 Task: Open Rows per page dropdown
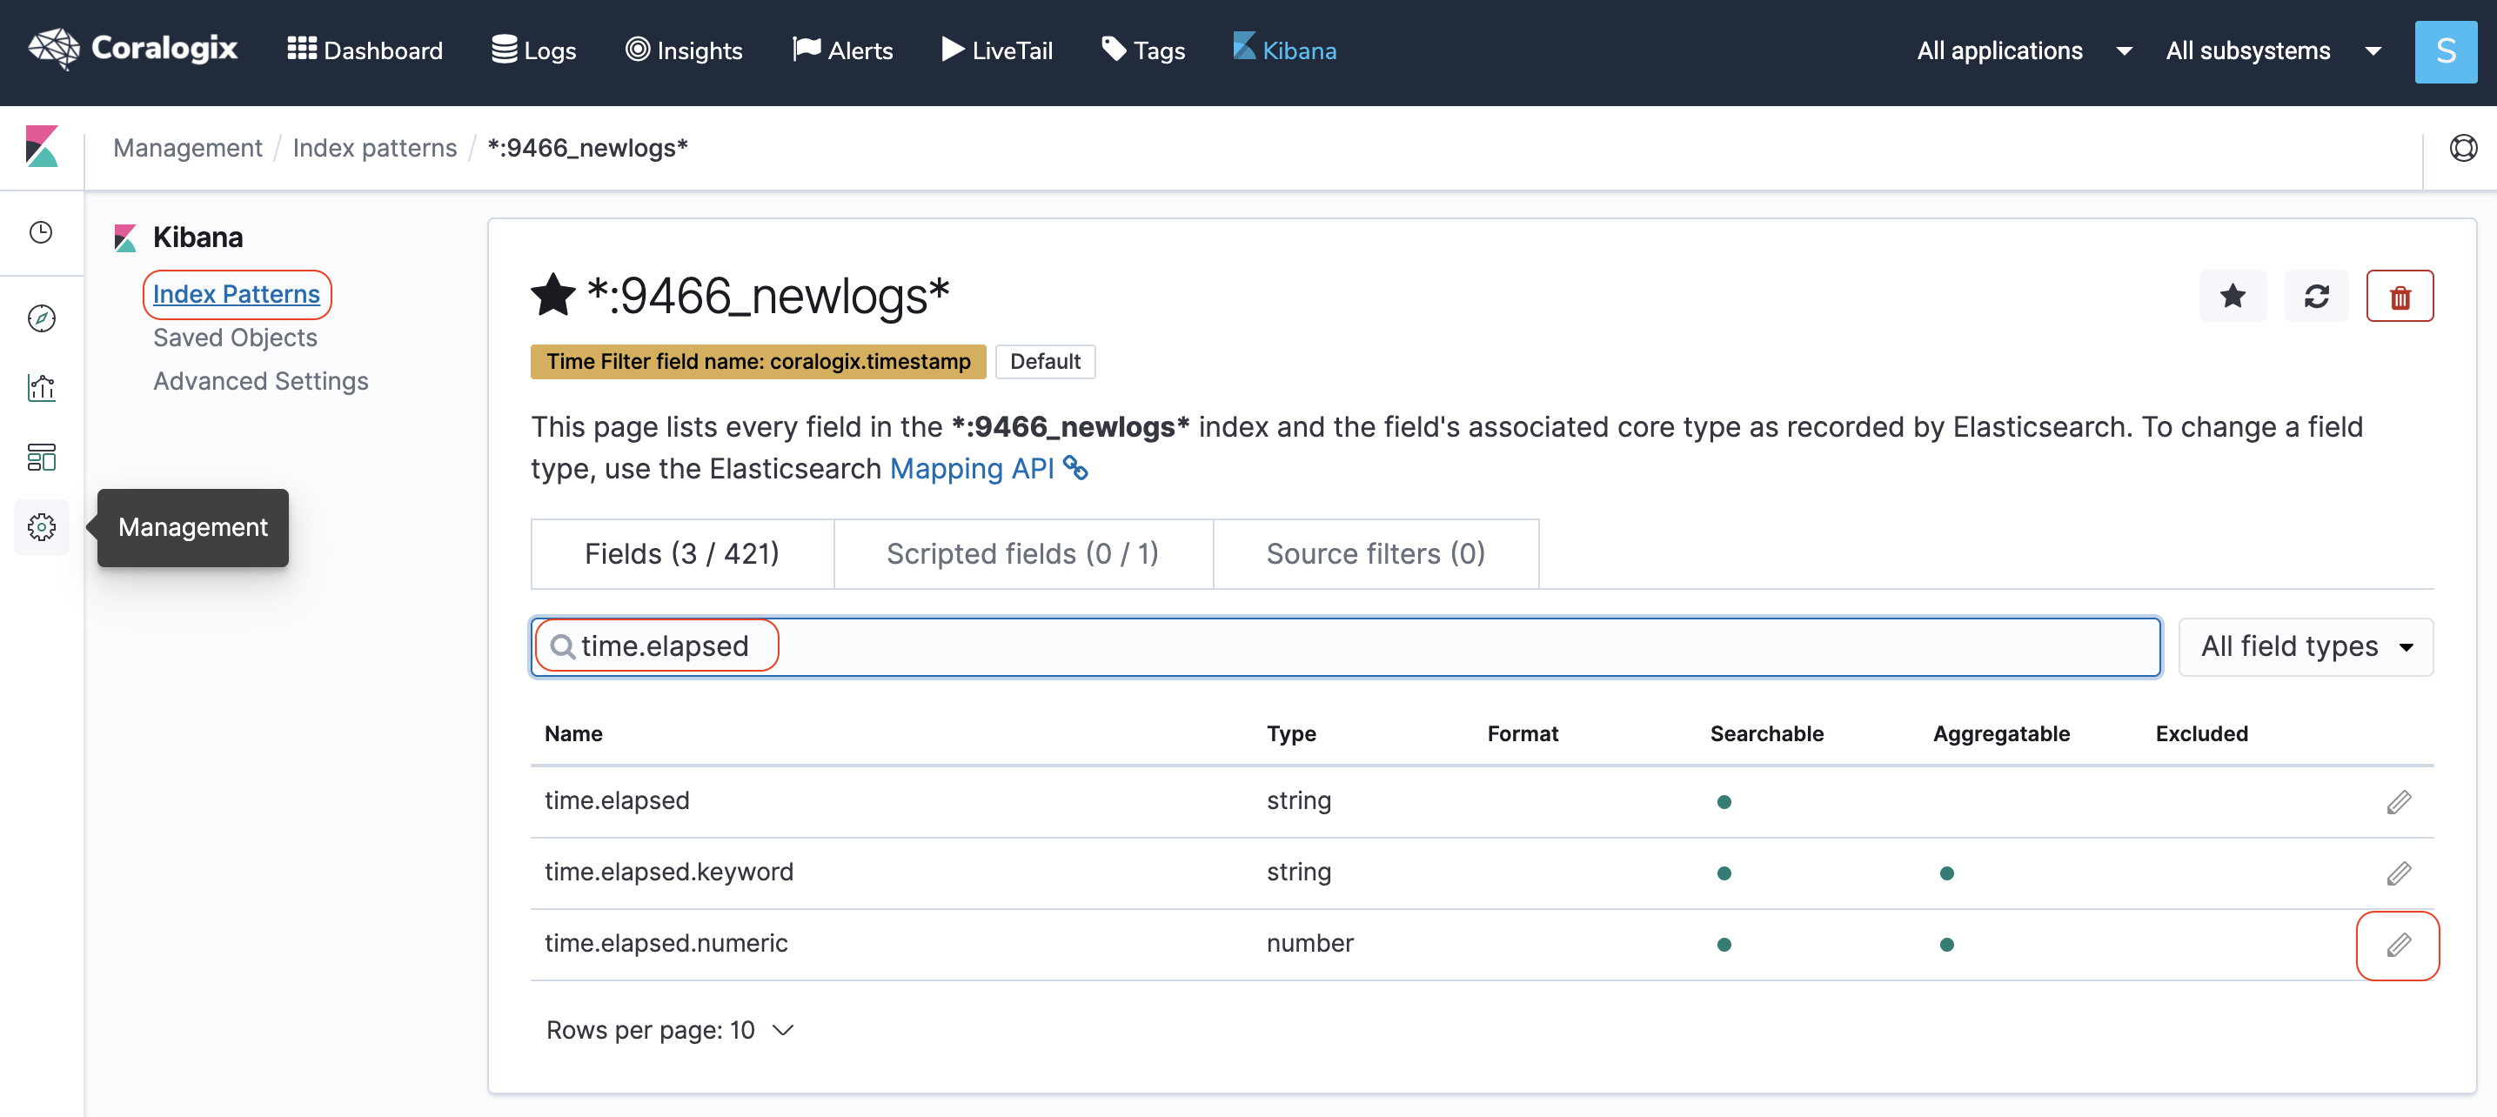click(x=670, y=1030)
